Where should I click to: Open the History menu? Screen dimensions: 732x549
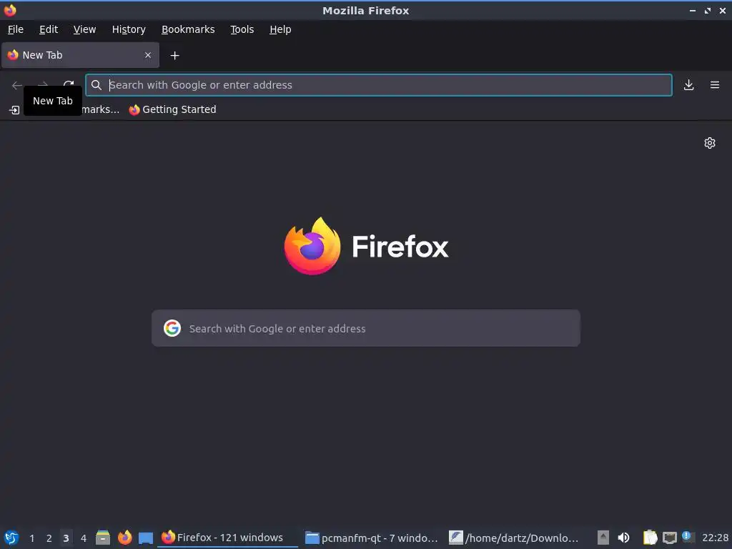point(129,29)
